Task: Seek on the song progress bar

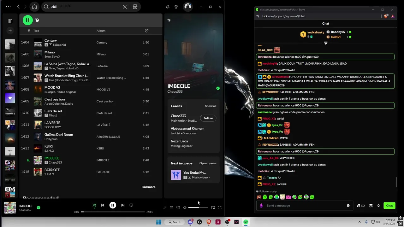Action: click(x=113, y=212)
